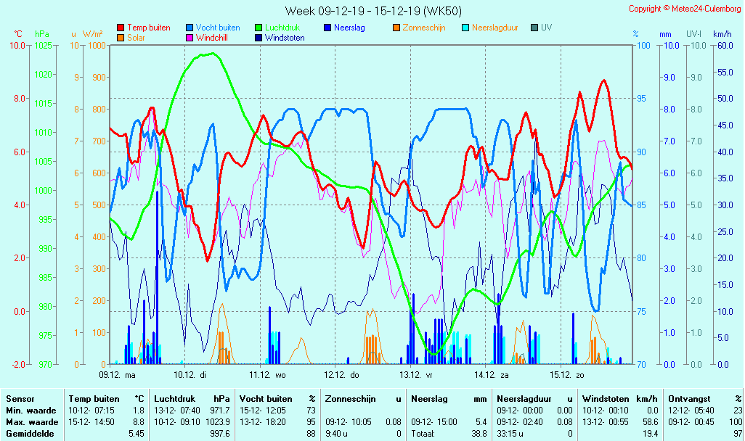The width and height of the screenshot is (745, 441).
Task: Select the 09.12. ma date marker
Action: [118, 375]
